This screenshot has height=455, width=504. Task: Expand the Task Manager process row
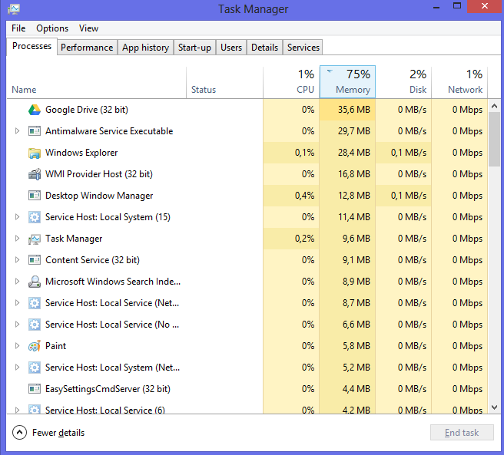tap(18, 239)
